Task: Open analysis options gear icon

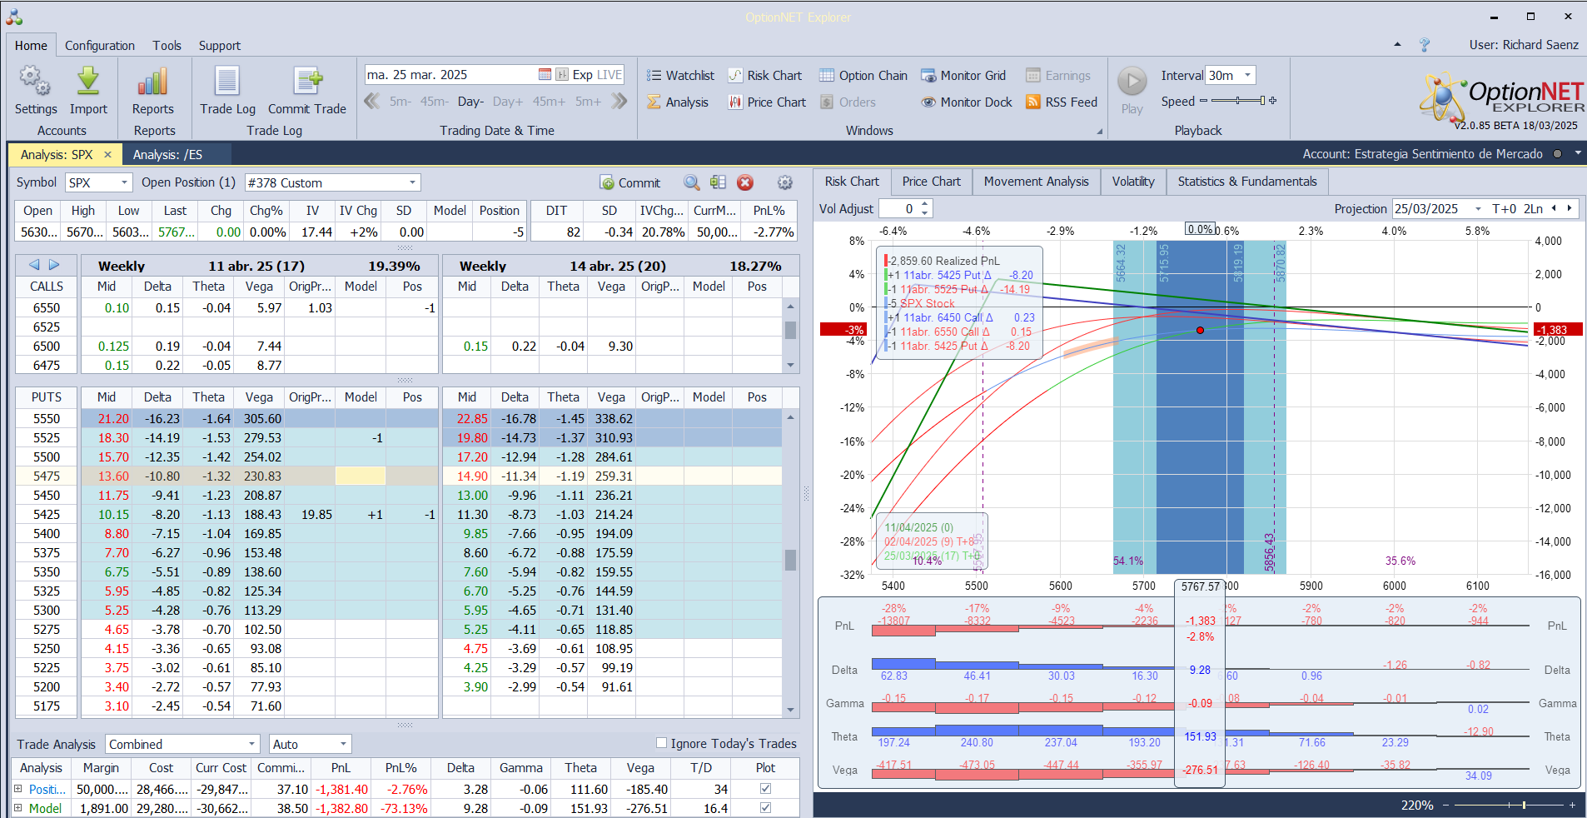Action: pyautogui.click(x=784, y=182)
